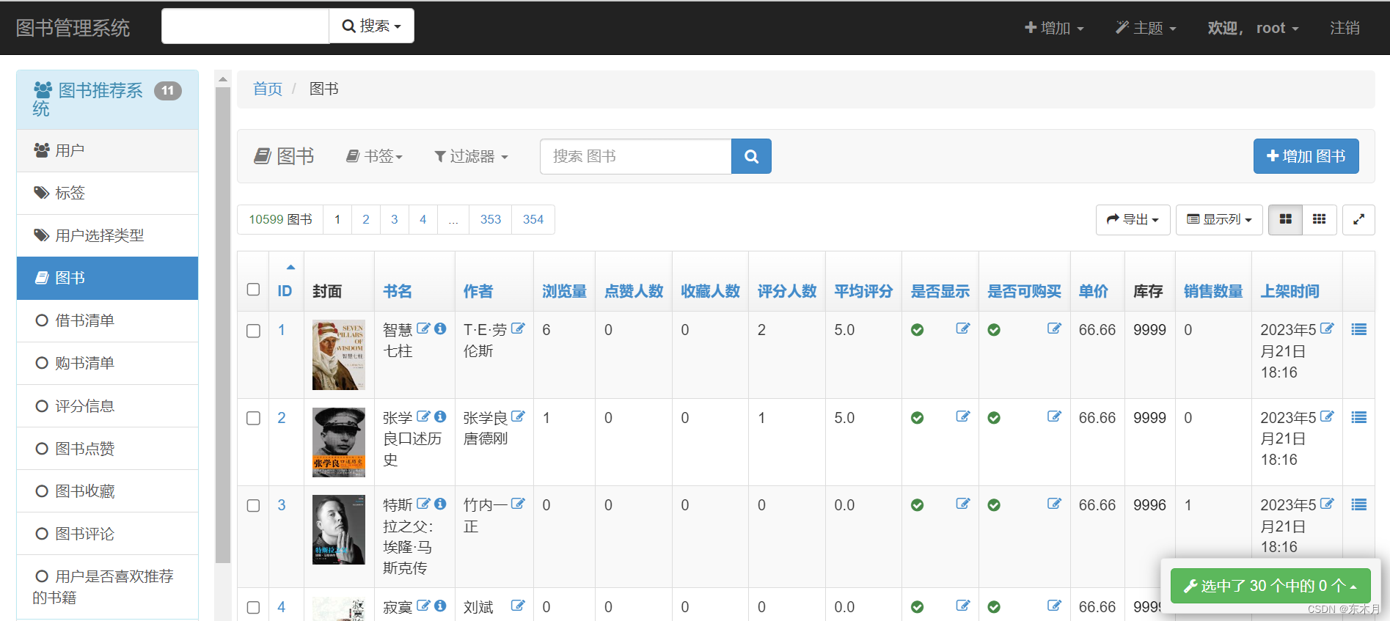Screen dimensions: 1390x621
Task: Open row details list icon for ID 1
Action: [x=1359, y=330]
